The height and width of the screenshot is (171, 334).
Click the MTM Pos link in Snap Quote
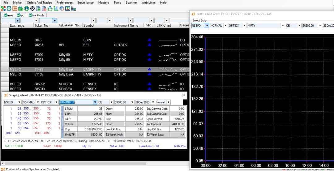pyautogui.click(x=180, y=146)
